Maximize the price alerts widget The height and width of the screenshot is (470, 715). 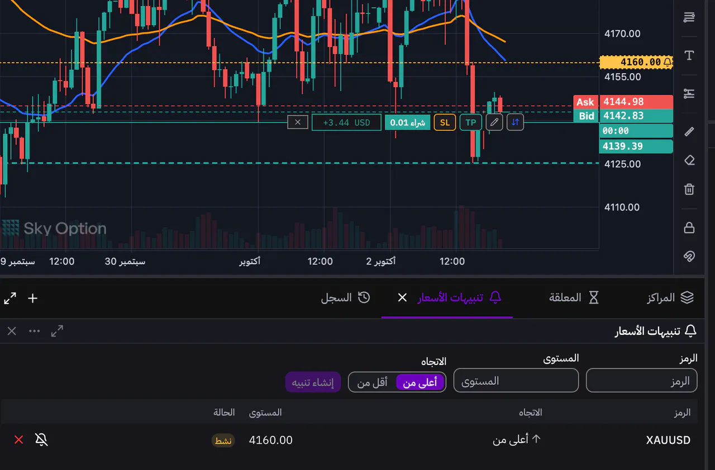point(57,331)
